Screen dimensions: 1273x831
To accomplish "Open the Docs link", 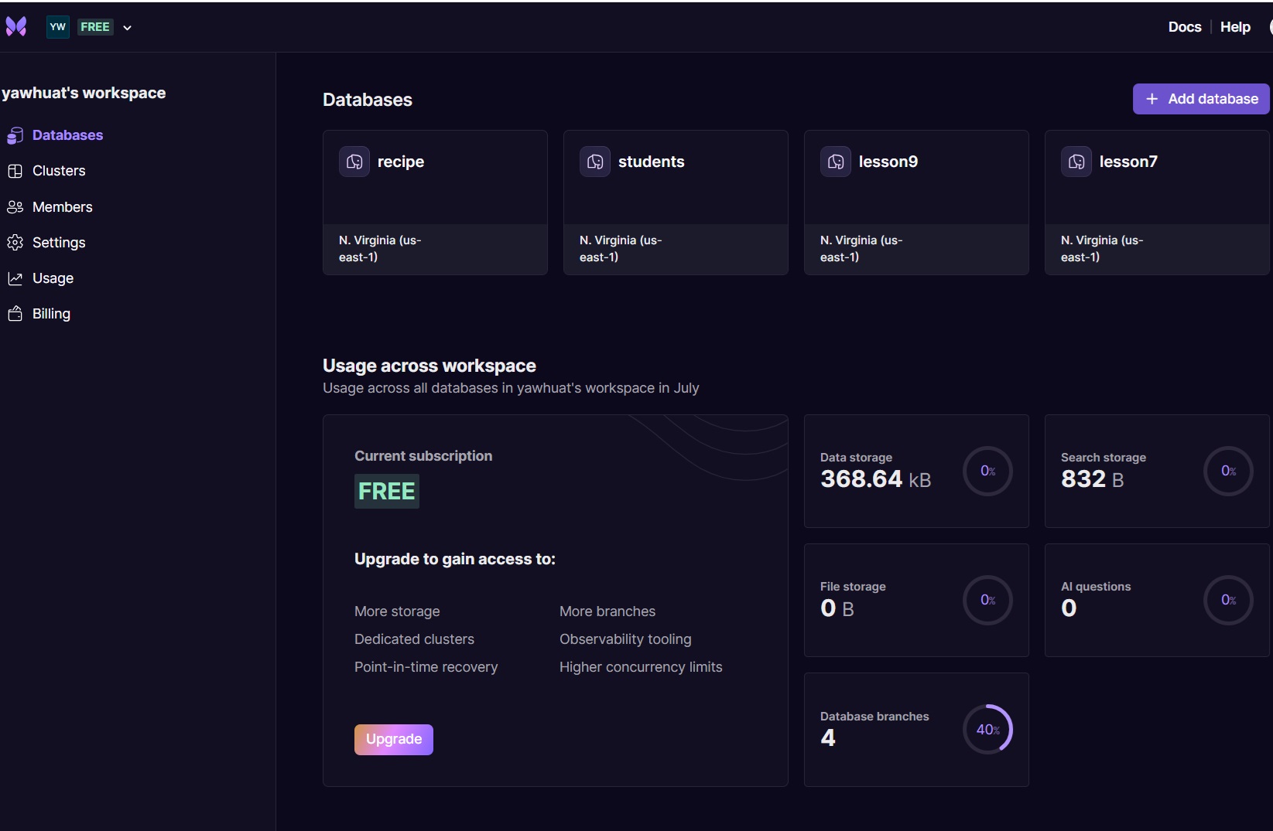I will click(1184, 27).
